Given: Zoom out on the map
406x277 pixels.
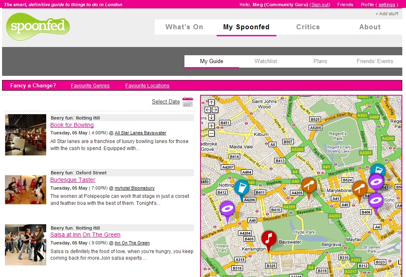Looking at the screenshot, I should 211,133.
